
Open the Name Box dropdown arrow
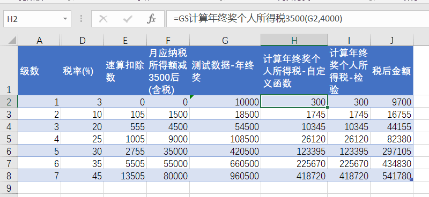65,19
